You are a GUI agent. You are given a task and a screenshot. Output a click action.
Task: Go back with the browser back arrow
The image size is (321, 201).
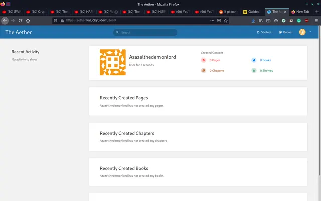5,21
